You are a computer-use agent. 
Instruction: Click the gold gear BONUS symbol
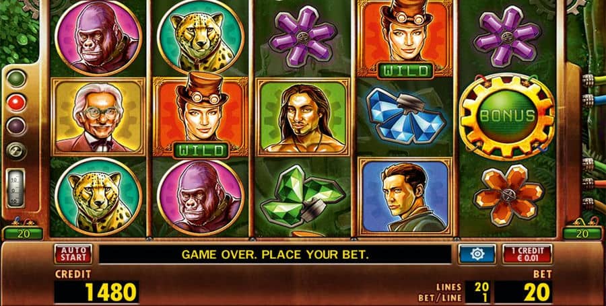506,116
